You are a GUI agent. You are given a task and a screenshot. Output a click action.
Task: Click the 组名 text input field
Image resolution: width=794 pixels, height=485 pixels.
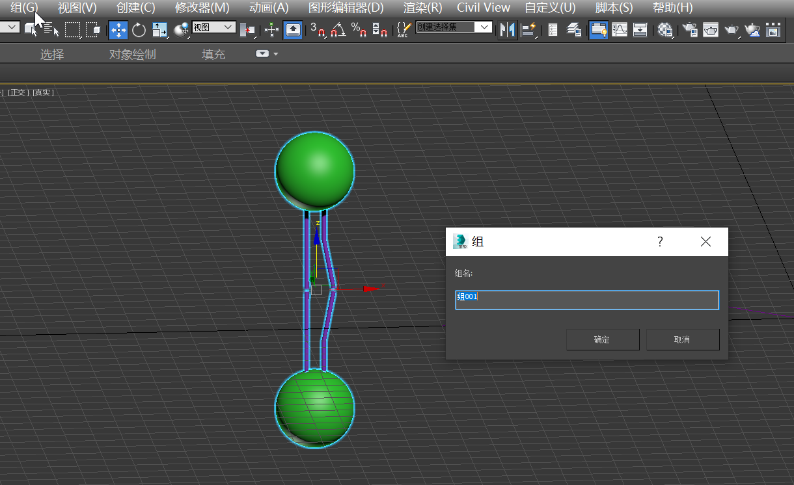pos(587,300)
